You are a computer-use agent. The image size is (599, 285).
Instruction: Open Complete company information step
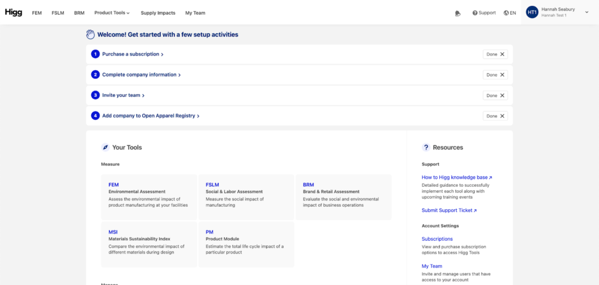[x=142, y=75]
